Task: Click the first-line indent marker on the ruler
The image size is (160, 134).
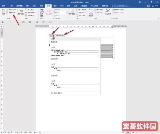Action: [53, 25]
